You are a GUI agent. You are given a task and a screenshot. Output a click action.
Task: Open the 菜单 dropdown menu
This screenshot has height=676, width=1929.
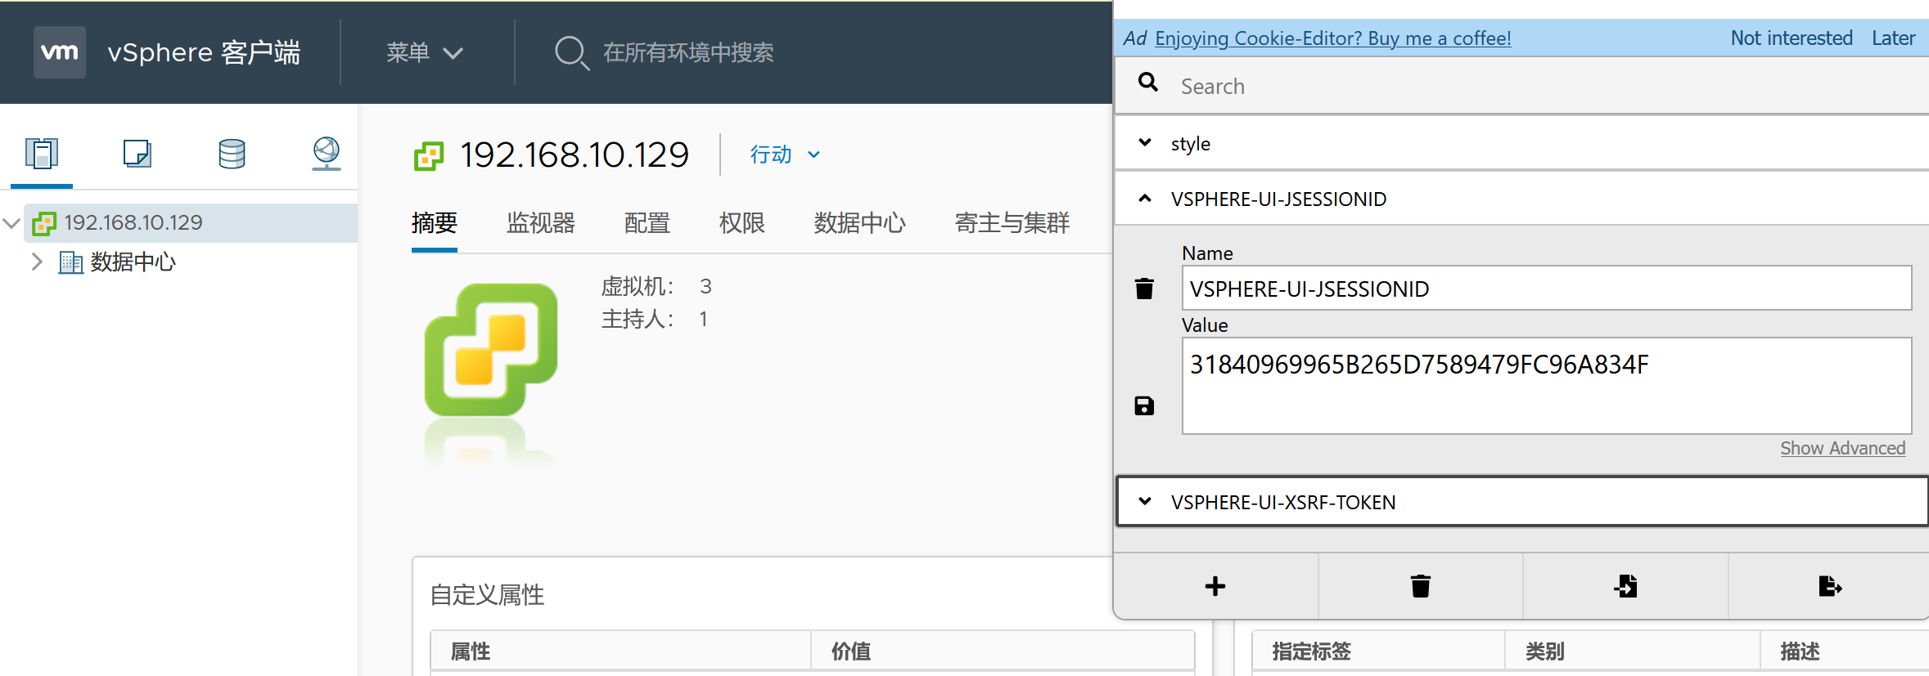424,53
